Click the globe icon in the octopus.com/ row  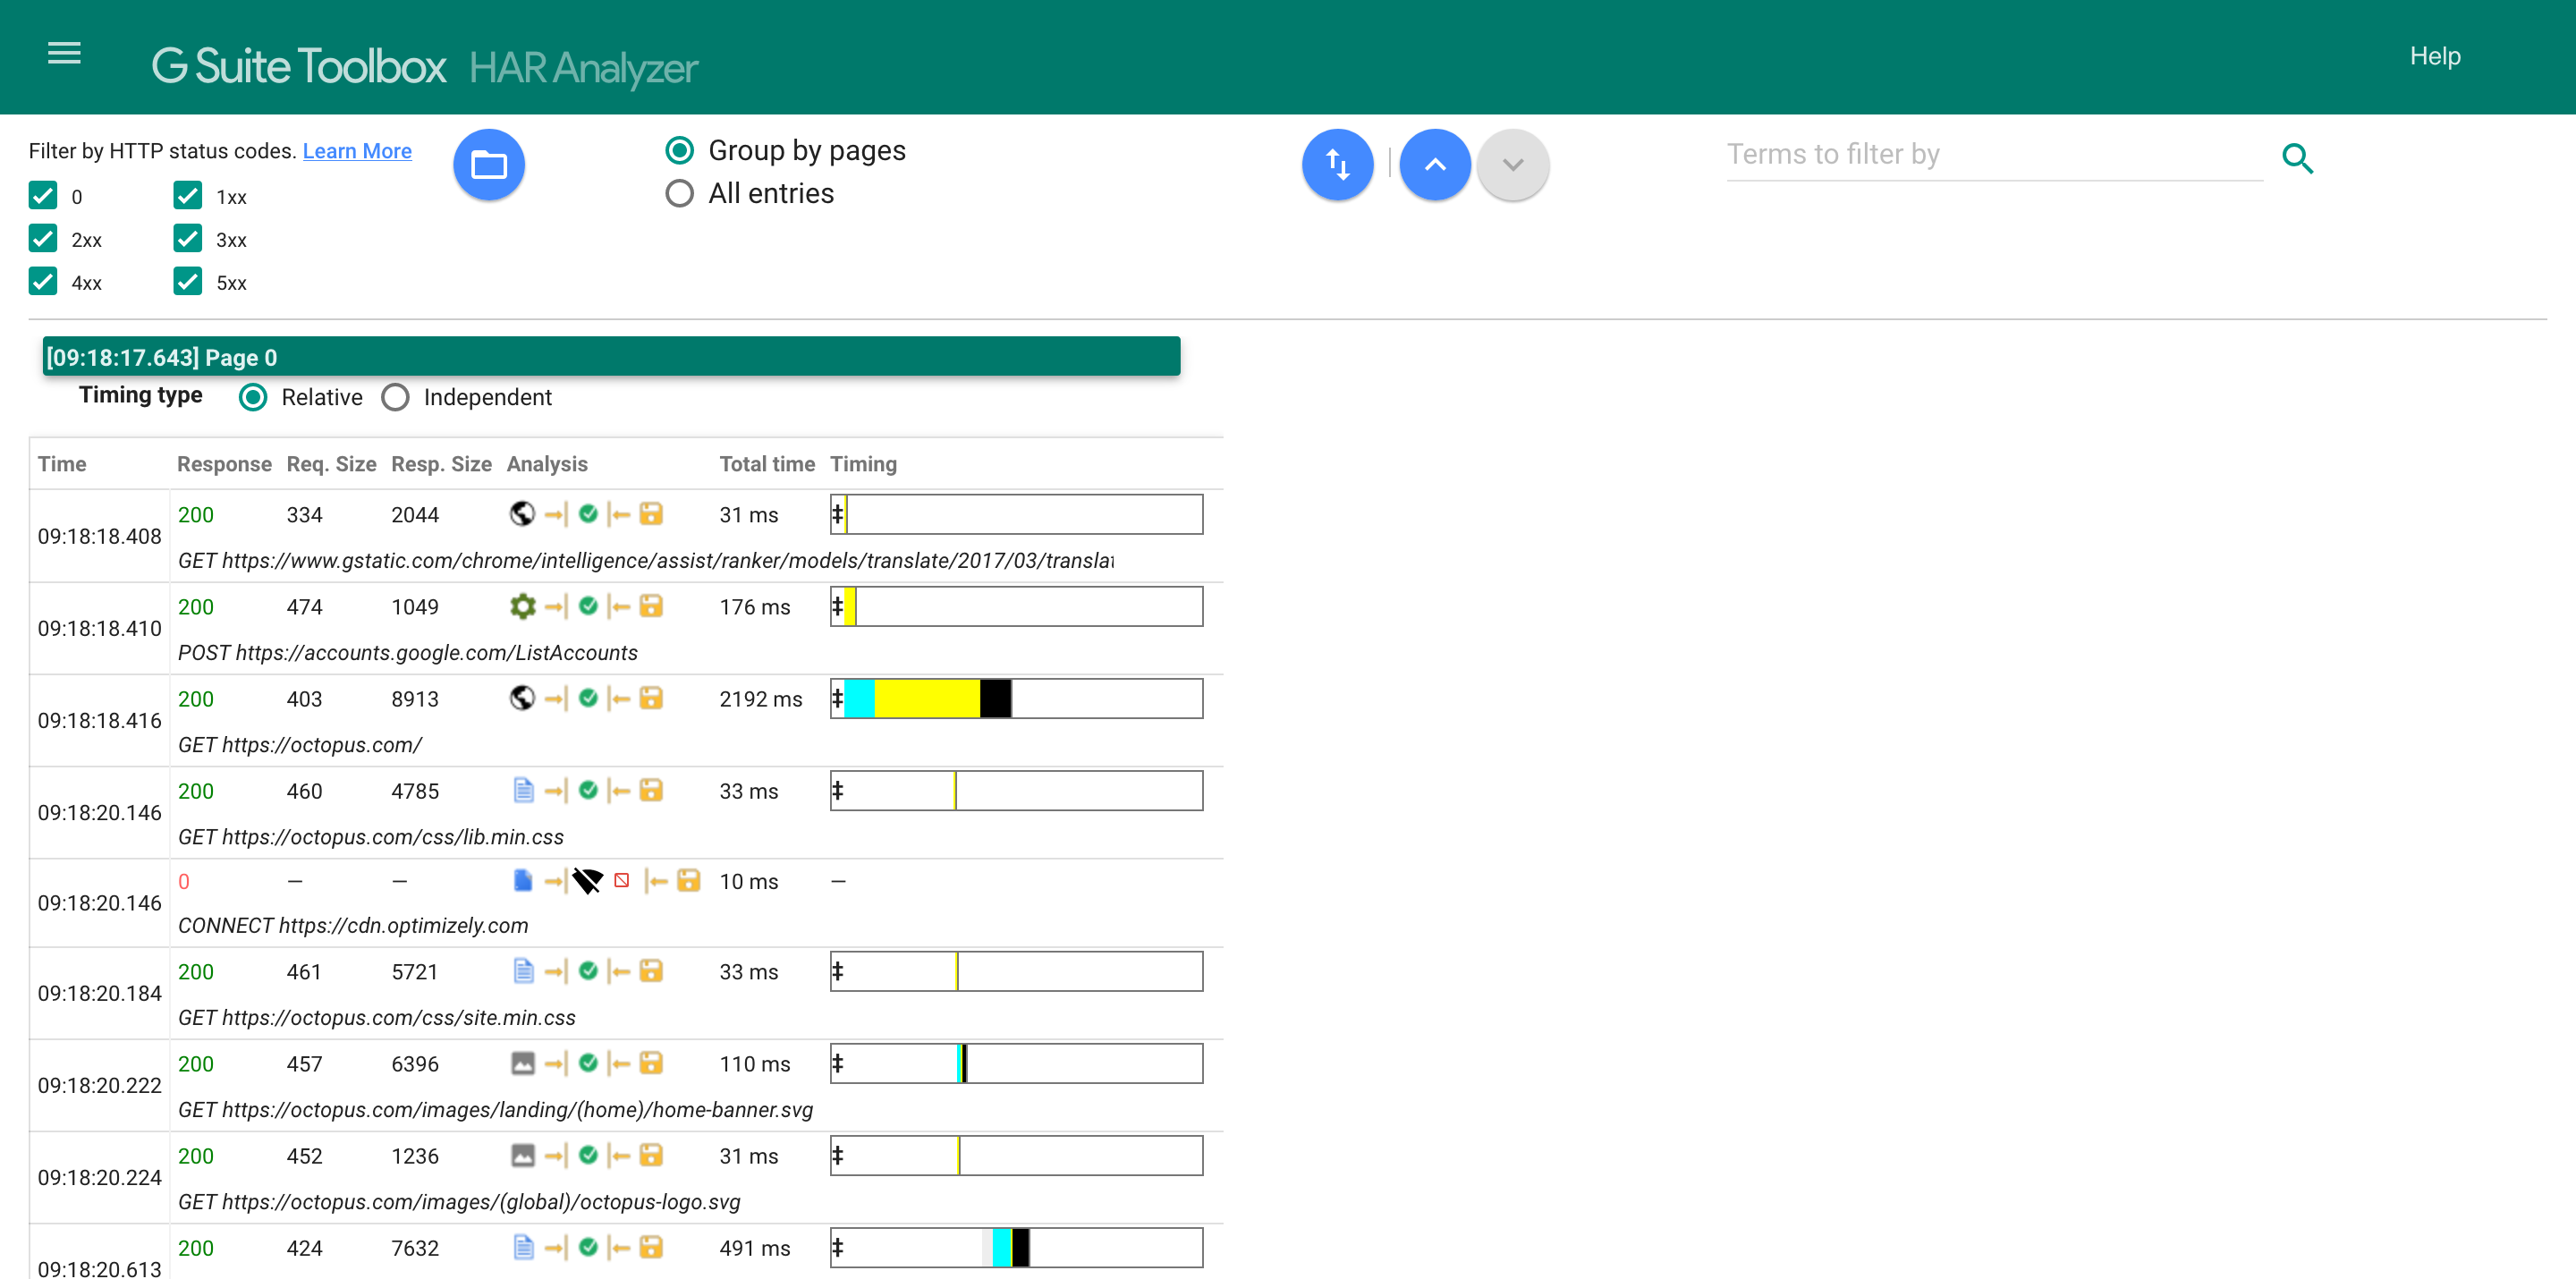pyautogui.click(x=522, y=698)
